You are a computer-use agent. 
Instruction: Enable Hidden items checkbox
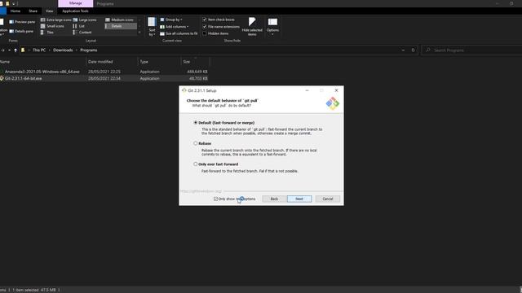pyautogui.click(x=205, y=33)
